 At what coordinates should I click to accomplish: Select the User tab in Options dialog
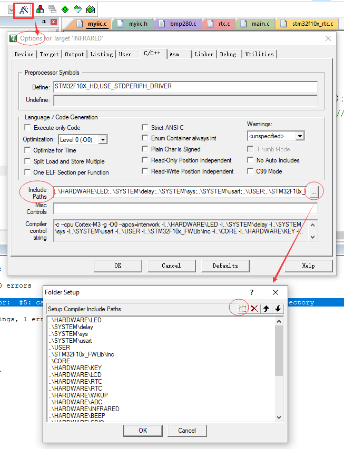[x=125, y=54]
